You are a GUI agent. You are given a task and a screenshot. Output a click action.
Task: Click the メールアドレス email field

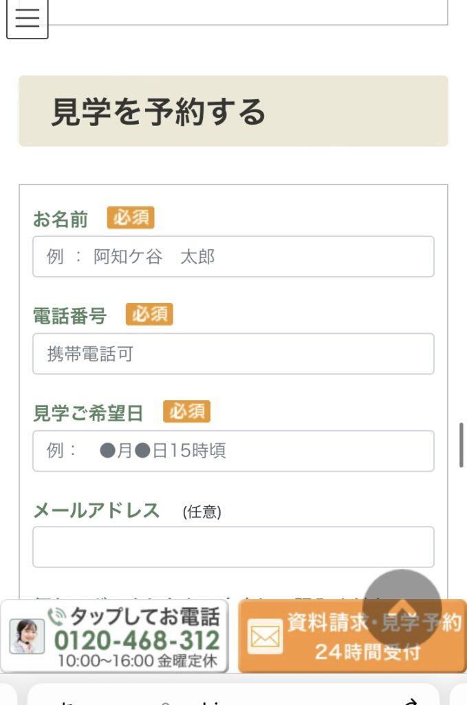coord(234,547)
